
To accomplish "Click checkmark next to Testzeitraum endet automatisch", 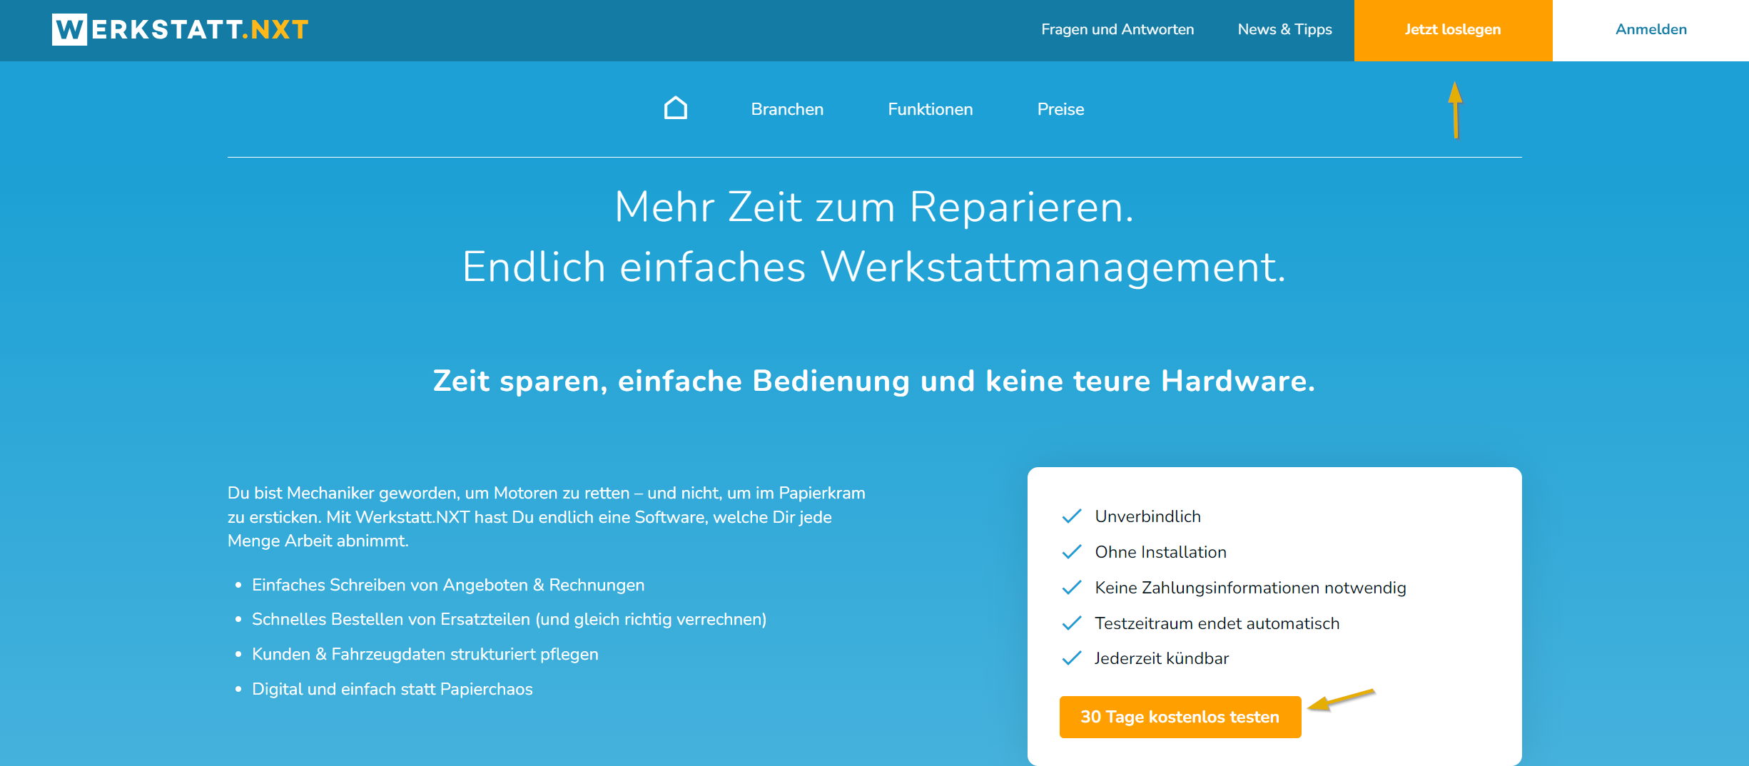I will click(x=1072, y=623).
